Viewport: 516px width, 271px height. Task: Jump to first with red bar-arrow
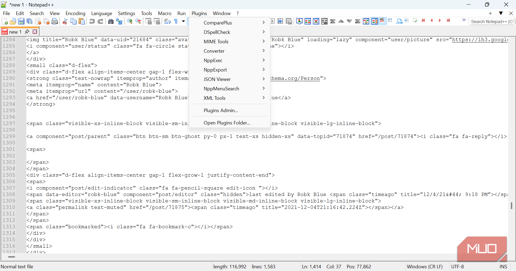423,20
